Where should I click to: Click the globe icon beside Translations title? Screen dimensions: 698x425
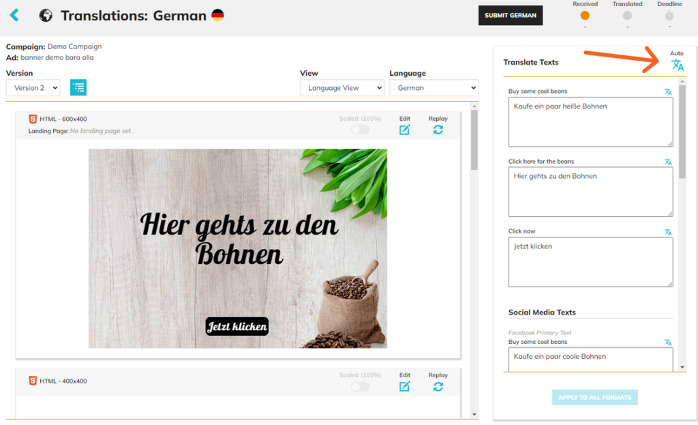(x=46, y=16)
